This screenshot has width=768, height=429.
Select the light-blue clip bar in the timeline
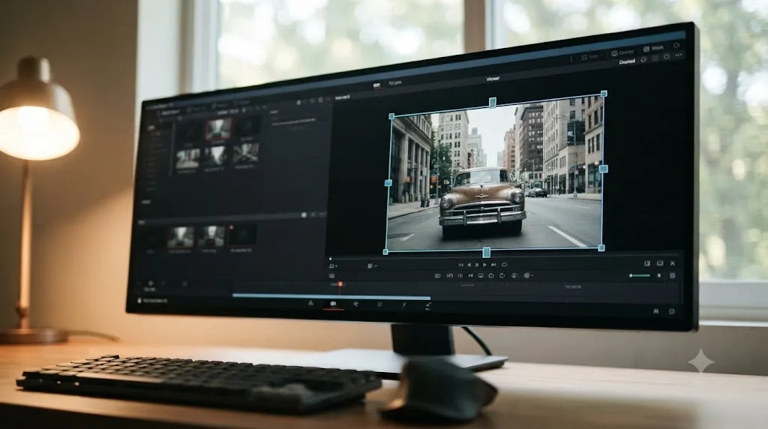(331, 296)
